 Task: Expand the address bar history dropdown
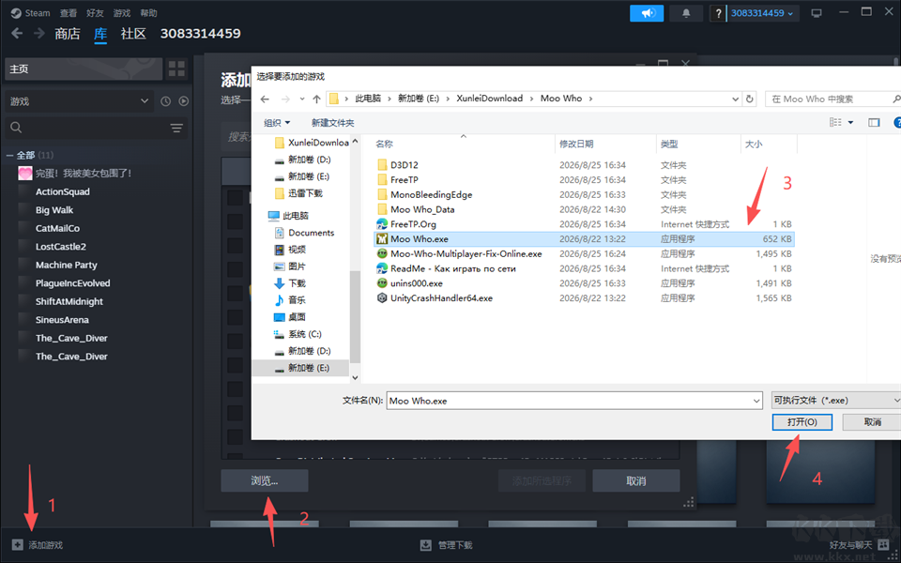click(736, 99)
